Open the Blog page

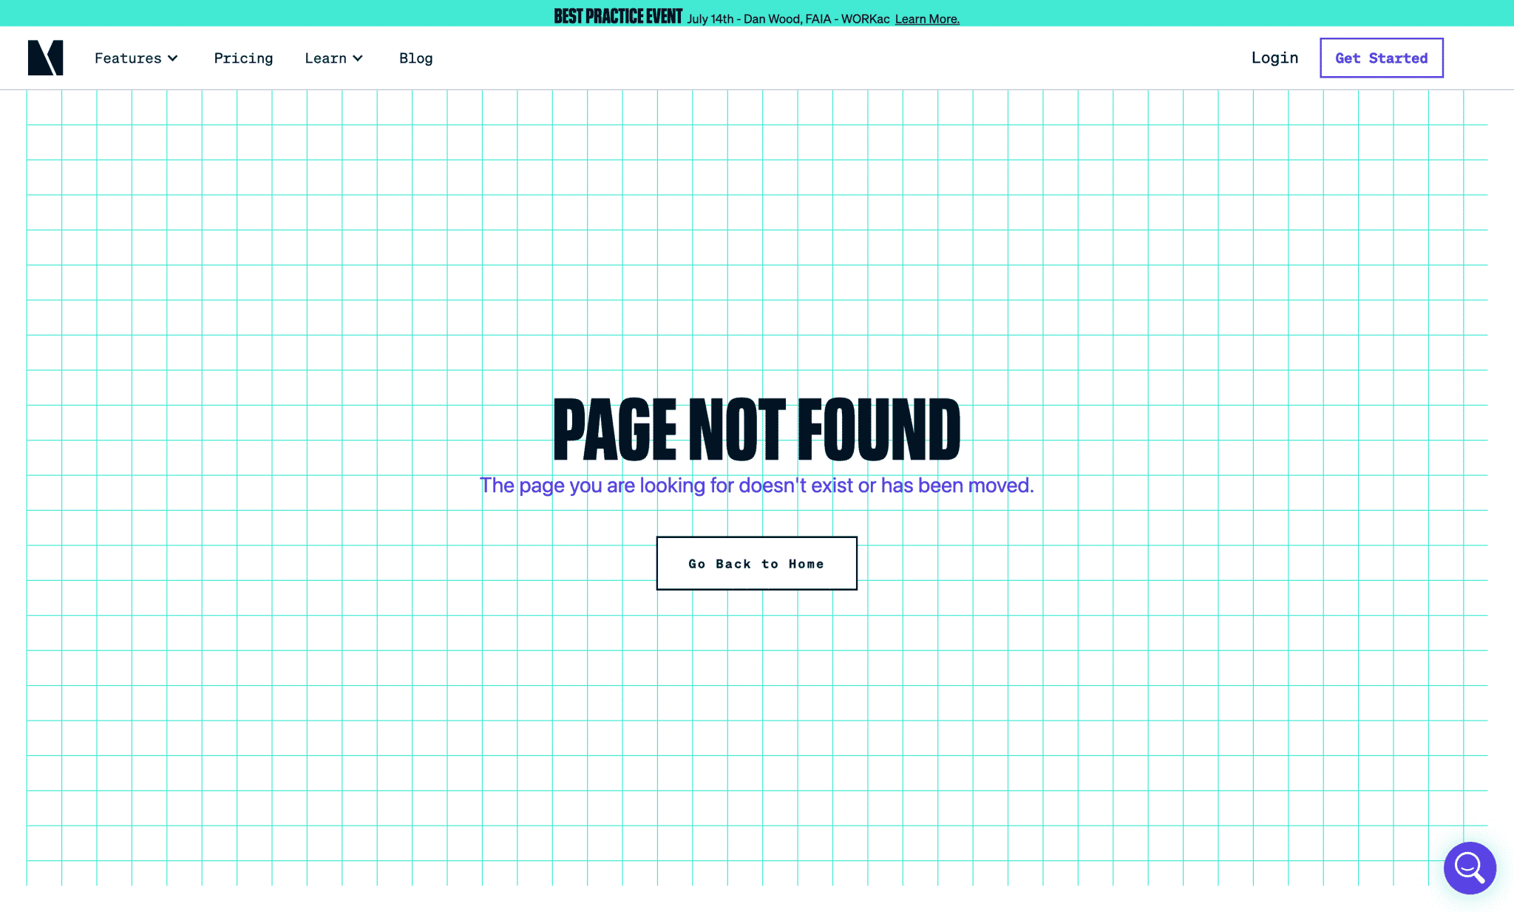coord(415,58)
